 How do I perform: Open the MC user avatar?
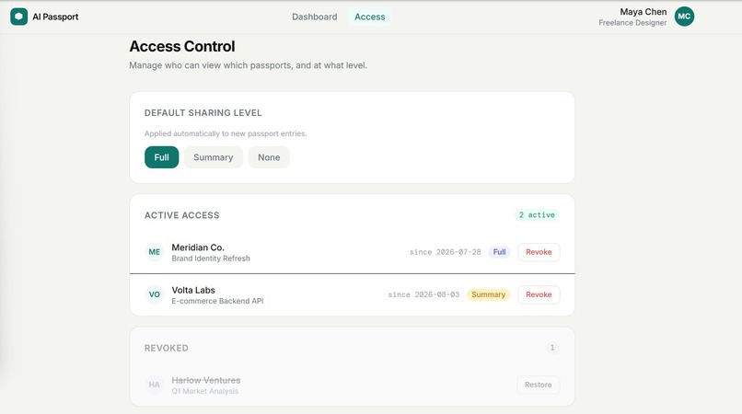(684, 17)
